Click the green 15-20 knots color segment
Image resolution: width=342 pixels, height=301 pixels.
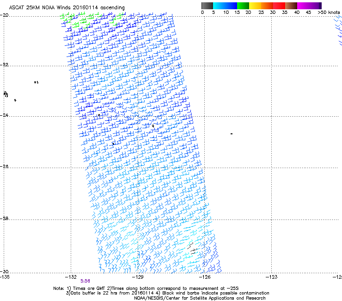pos(243,6)
